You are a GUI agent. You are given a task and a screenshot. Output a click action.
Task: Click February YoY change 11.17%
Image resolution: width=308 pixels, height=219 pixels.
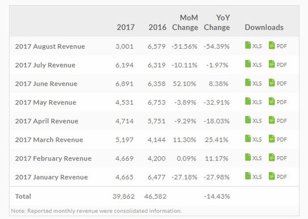217,158
